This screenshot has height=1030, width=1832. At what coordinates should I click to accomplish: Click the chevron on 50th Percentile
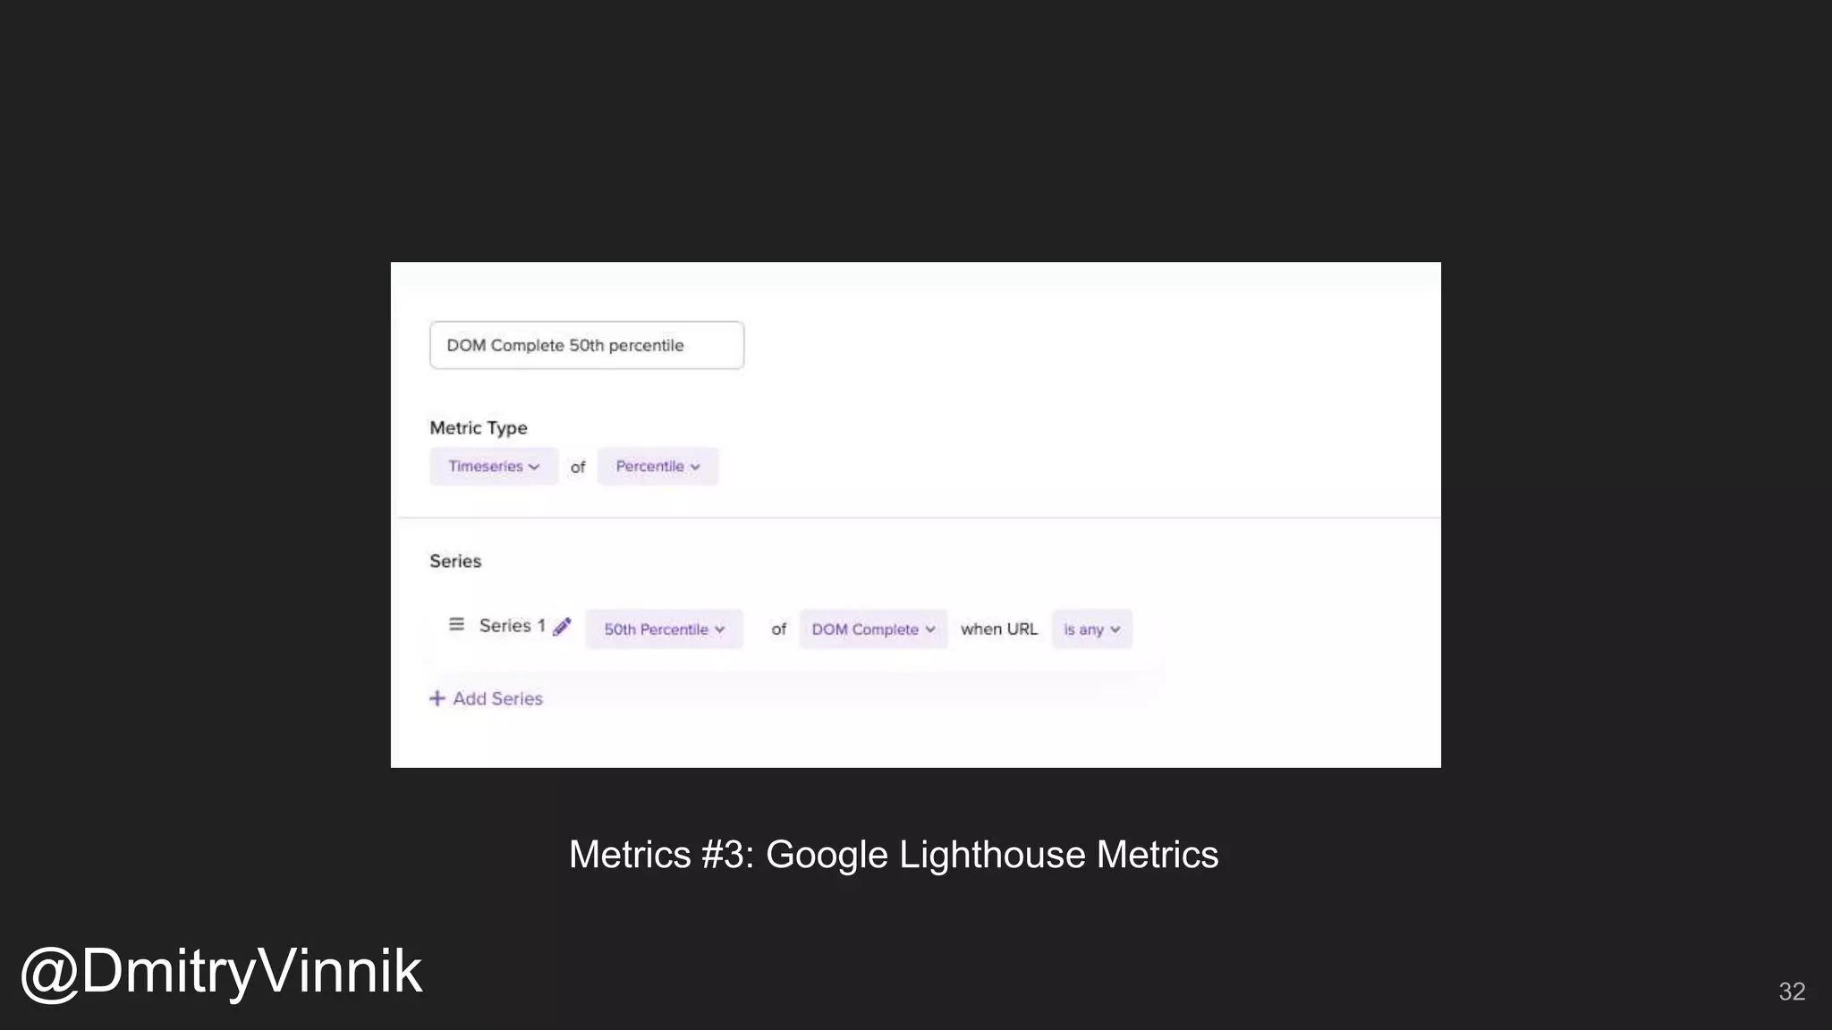click(720, 629)
